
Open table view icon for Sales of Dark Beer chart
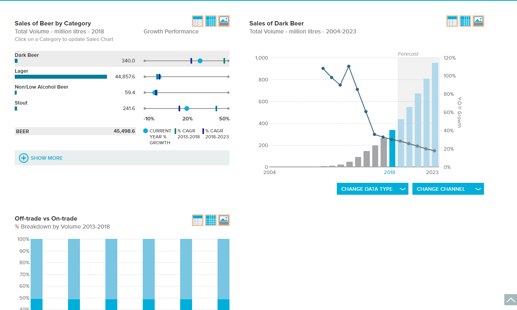452,21
